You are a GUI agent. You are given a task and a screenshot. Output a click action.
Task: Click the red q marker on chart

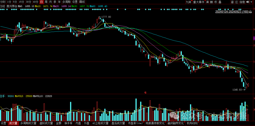point(145,92)
